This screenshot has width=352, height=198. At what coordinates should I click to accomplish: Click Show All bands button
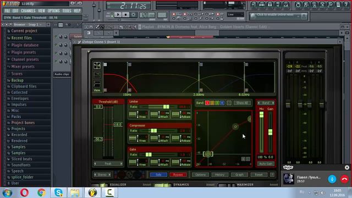point(242,103)
